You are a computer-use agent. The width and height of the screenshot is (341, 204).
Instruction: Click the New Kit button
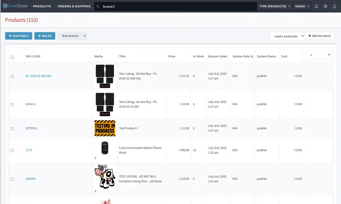[45, 36]
